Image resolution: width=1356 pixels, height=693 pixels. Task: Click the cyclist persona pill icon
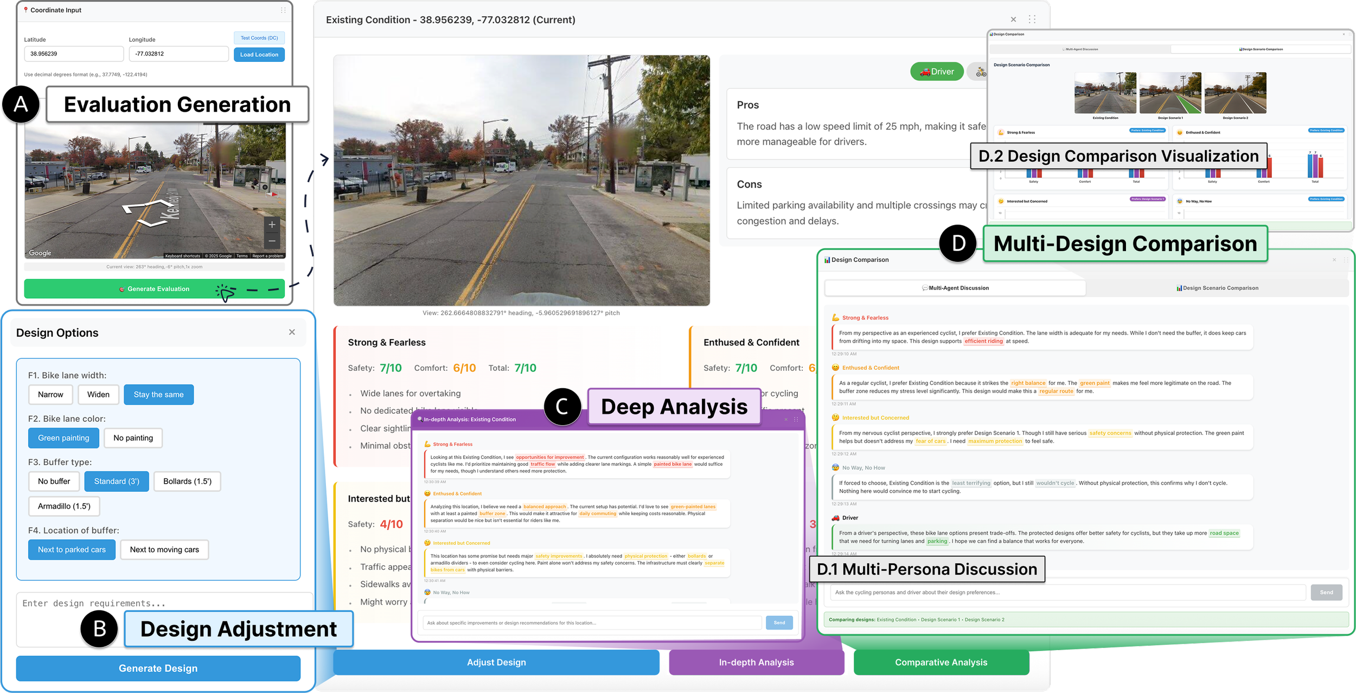(x=980, y=72)
